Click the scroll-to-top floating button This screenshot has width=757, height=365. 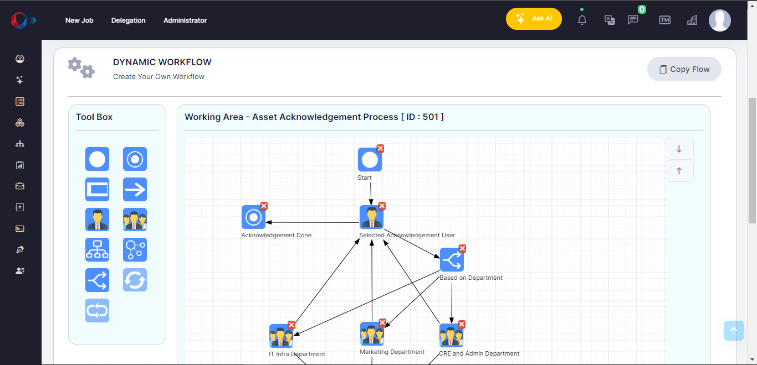click(x=733, y=331)
